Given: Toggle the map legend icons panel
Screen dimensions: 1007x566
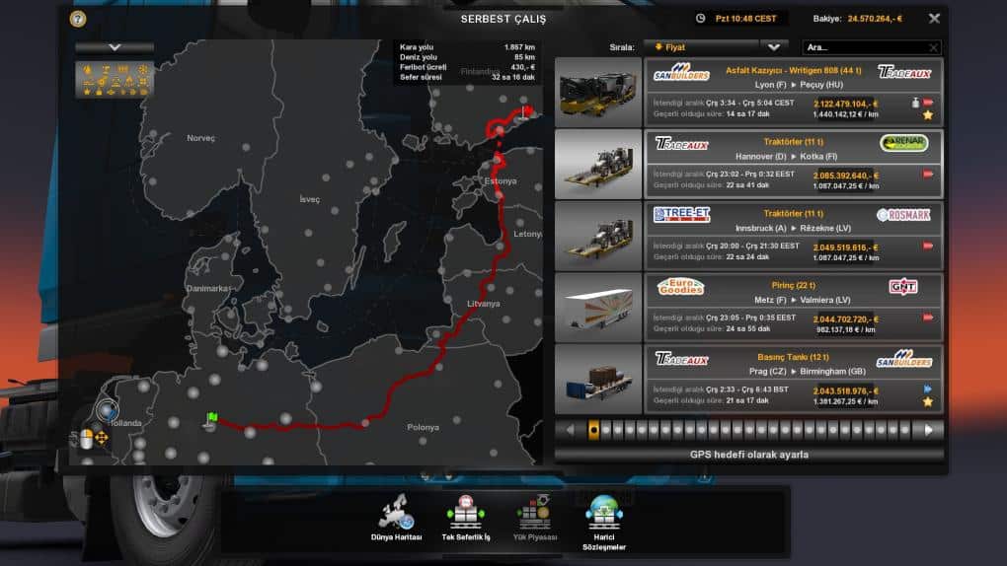Looking at the screenshot, I should [115, 80].
